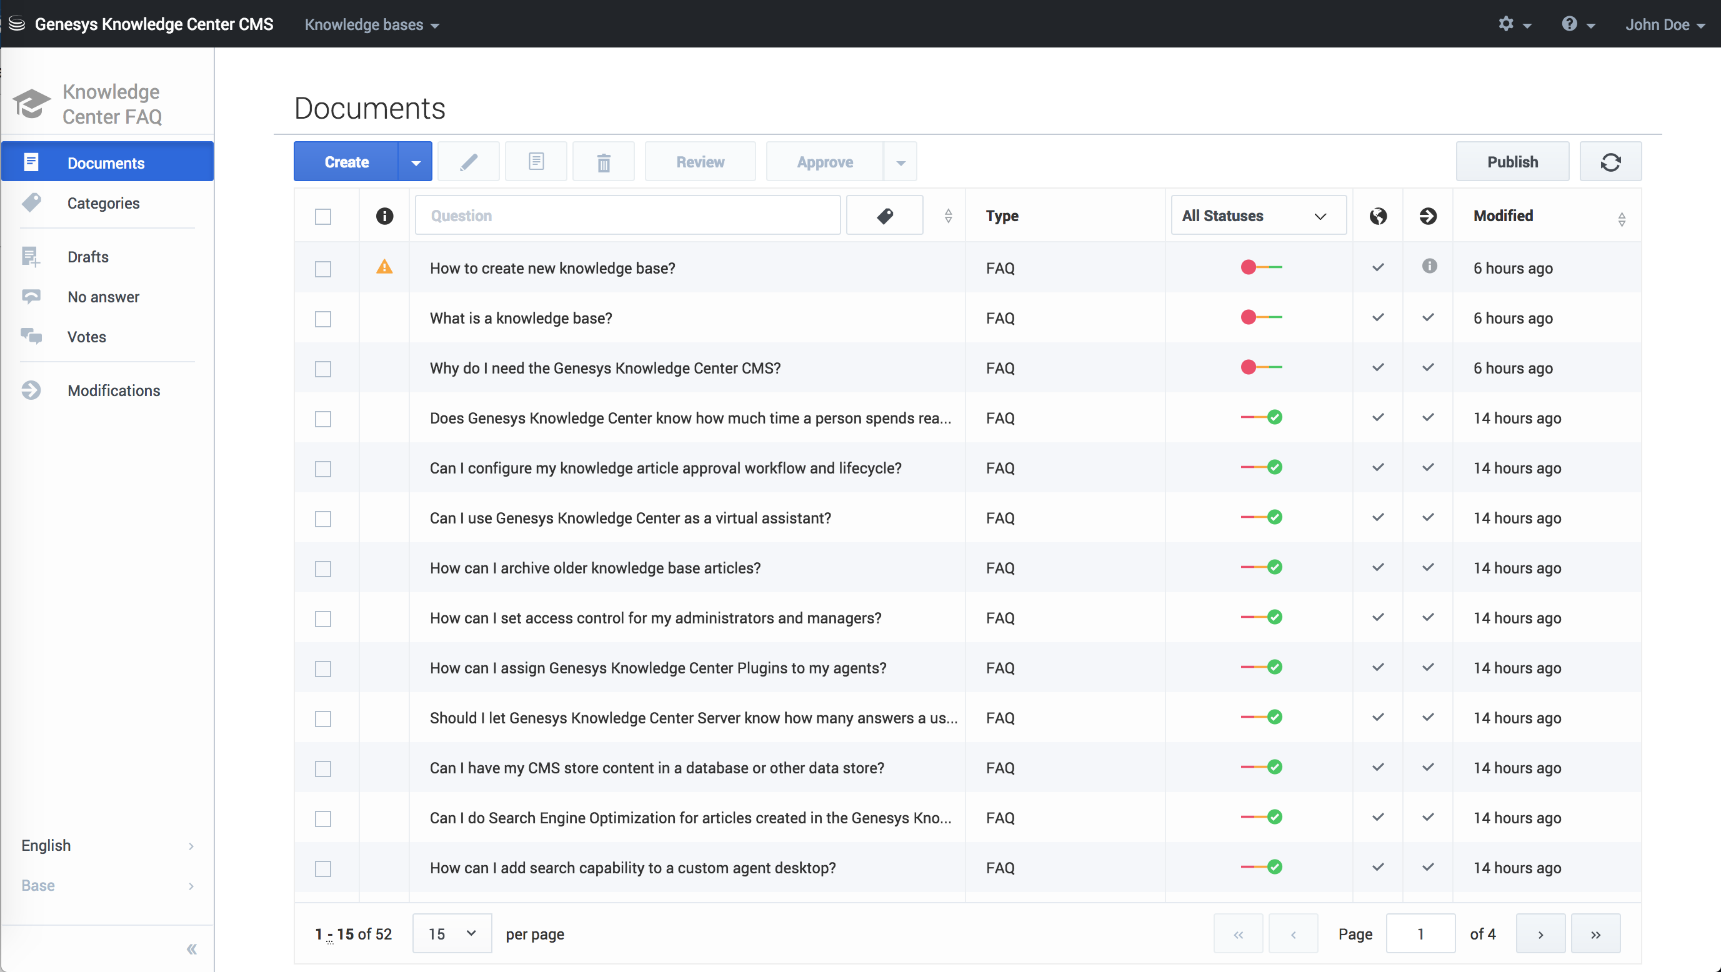Select the checkbox for "How can I archive older knowledge base articles?"

tap(322, 568)
